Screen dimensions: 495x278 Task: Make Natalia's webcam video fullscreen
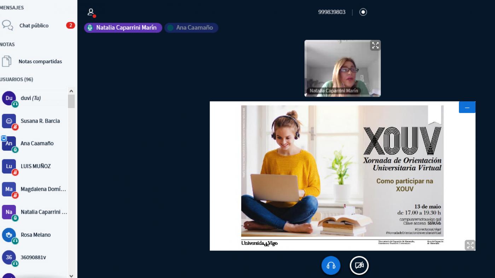click(375, 45)
